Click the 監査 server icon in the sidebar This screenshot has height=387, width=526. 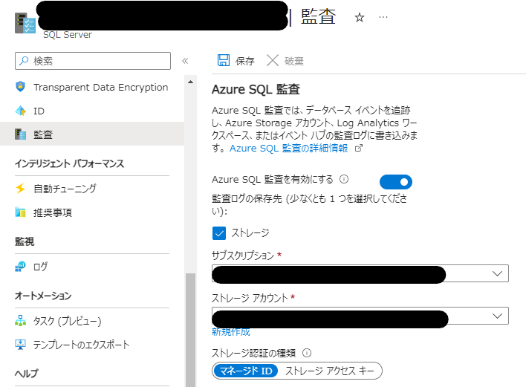(21, 134)
